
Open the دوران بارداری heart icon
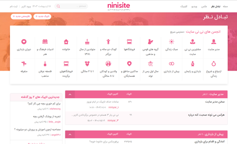pyautogui.click(x=24, y=42)
